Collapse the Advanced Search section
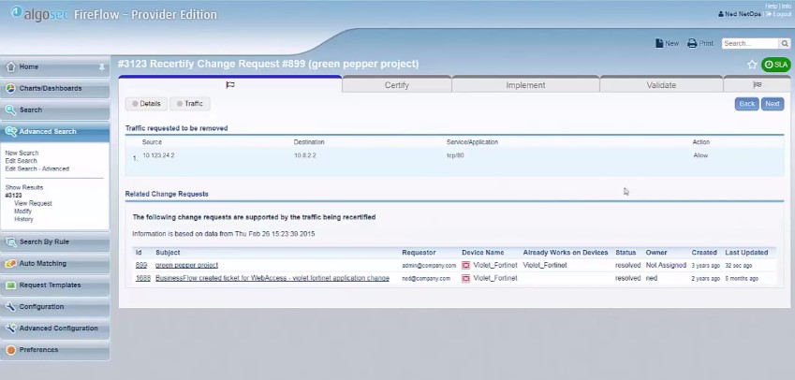 point(54,132)
